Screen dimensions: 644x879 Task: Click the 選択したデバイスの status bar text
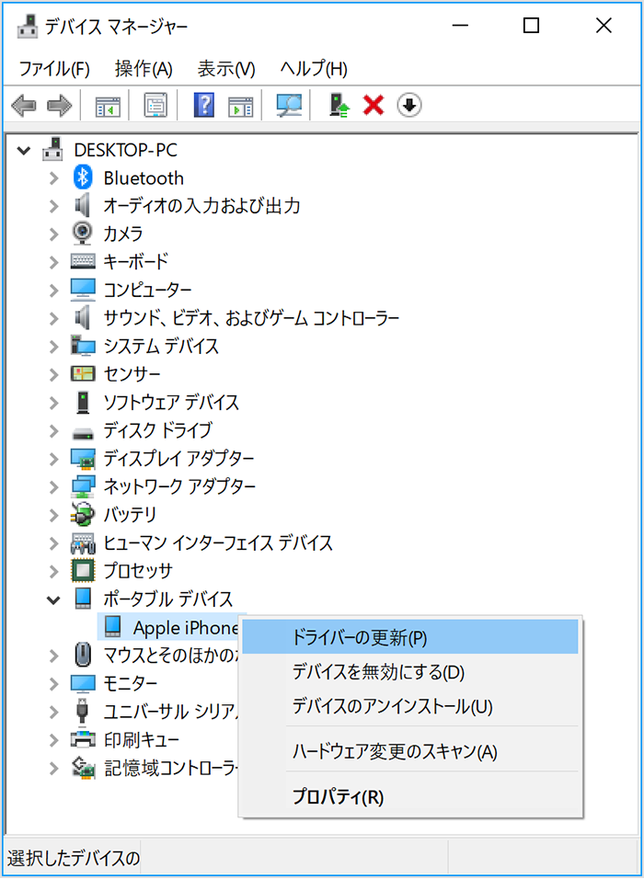tap(74, 858)
